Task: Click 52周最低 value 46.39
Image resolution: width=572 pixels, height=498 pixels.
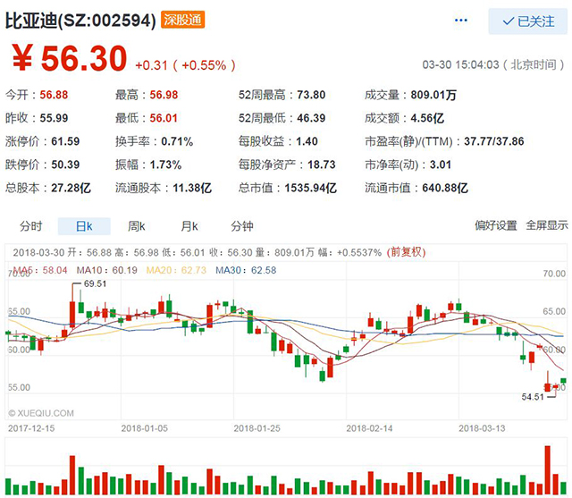Action: [311, 118]
